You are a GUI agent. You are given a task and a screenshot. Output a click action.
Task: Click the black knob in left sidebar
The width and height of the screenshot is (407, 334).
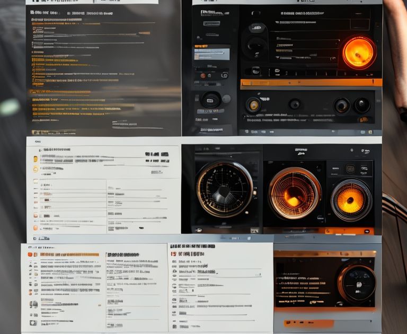point(210,99)
